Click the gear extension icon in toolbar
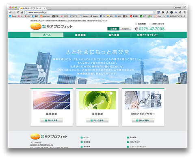 [163, 12]
